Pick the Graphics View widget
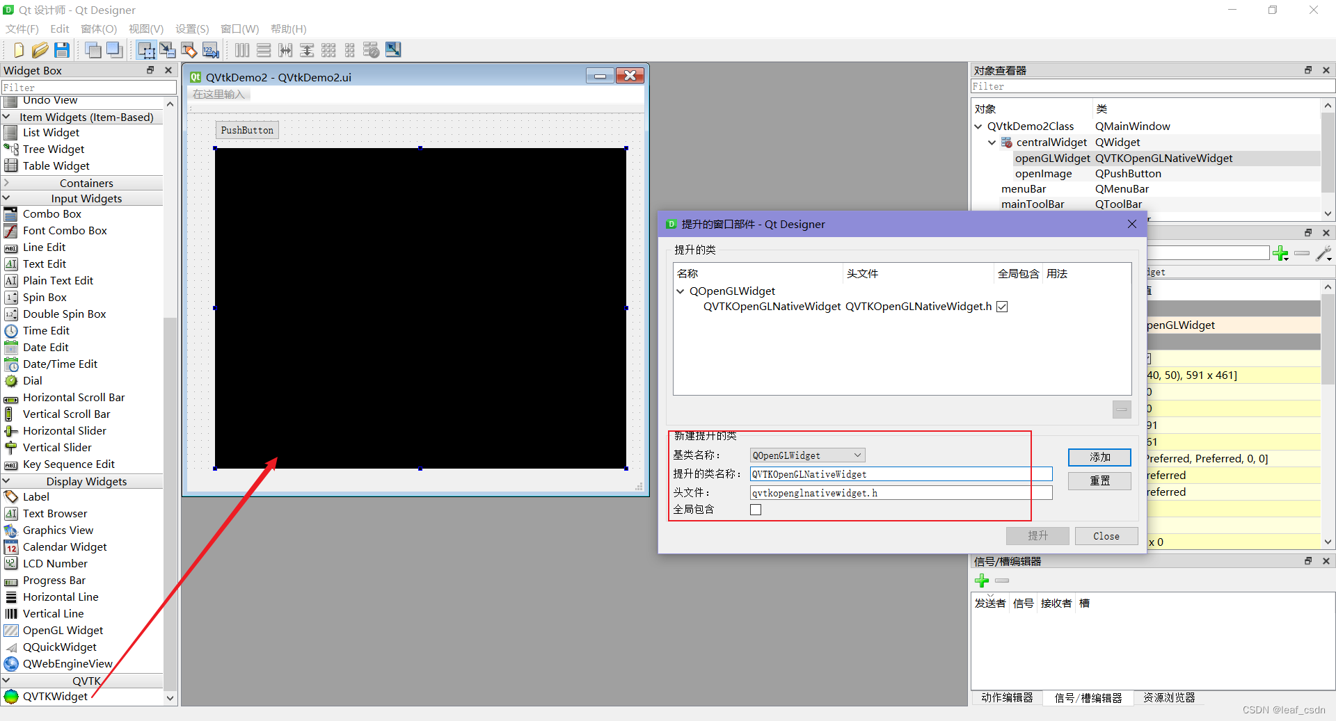1336x721 pixels. [58, 530]
